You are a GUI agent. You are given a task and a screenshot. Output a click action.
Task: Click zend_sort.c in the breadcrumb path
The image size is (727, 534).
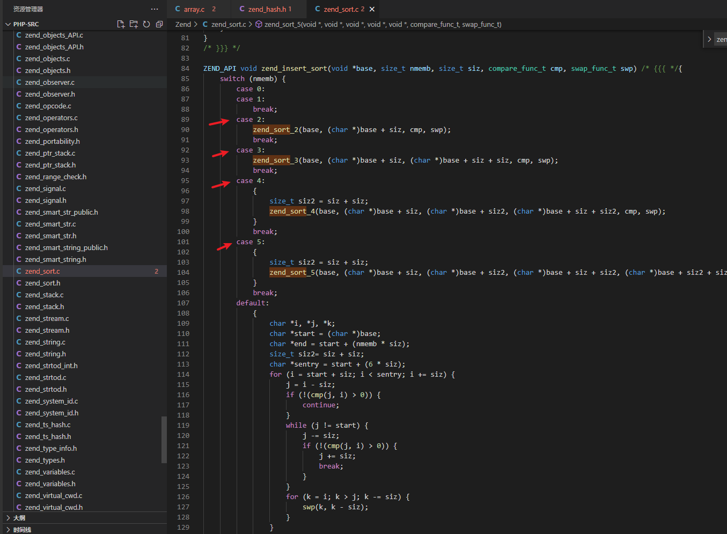[x=229, y=24]
